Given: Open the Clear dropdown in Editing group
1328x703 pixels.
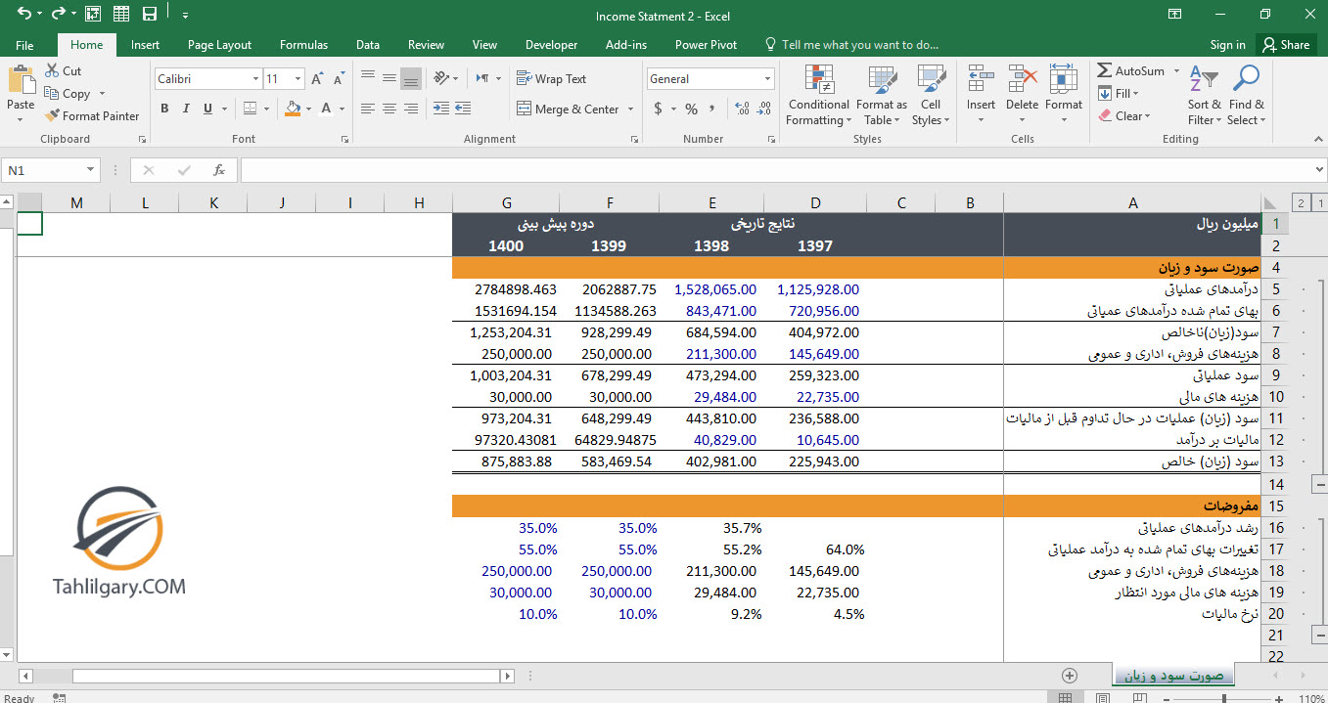Looking at the screenshot, I should coord(1122,115).
